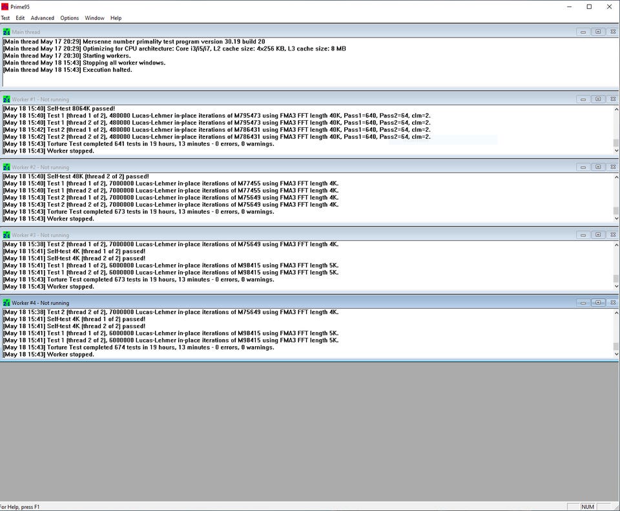Click the NUM indicator in status bar
This screenshot has height=511, width=620.
(588, 506)
